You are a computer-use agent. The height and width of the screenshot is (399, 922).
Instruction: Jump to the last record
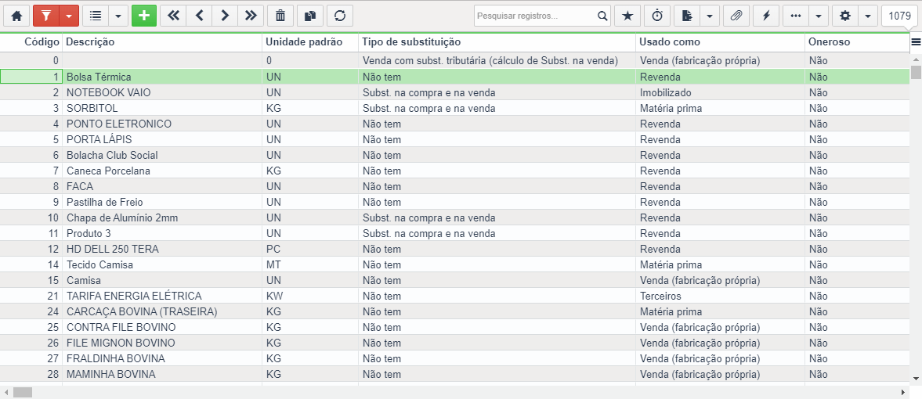pos(251,16)
